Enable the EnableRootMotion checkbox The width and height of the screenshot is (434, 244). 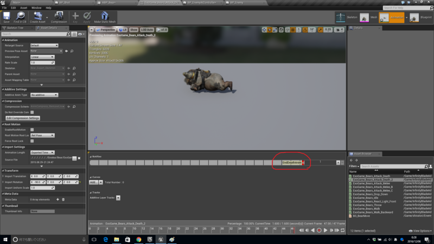[x=32, y=130]
